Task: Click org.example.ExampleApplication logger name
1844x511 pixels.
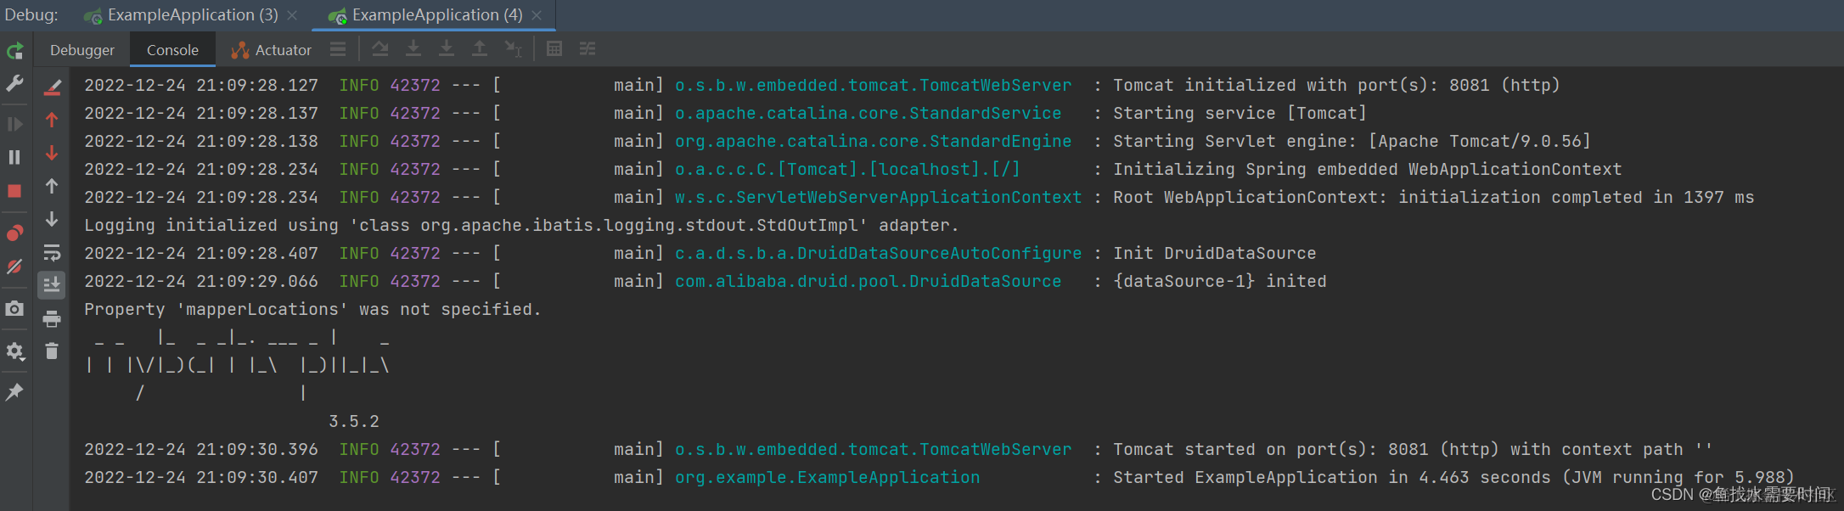Action: [827, 477]
